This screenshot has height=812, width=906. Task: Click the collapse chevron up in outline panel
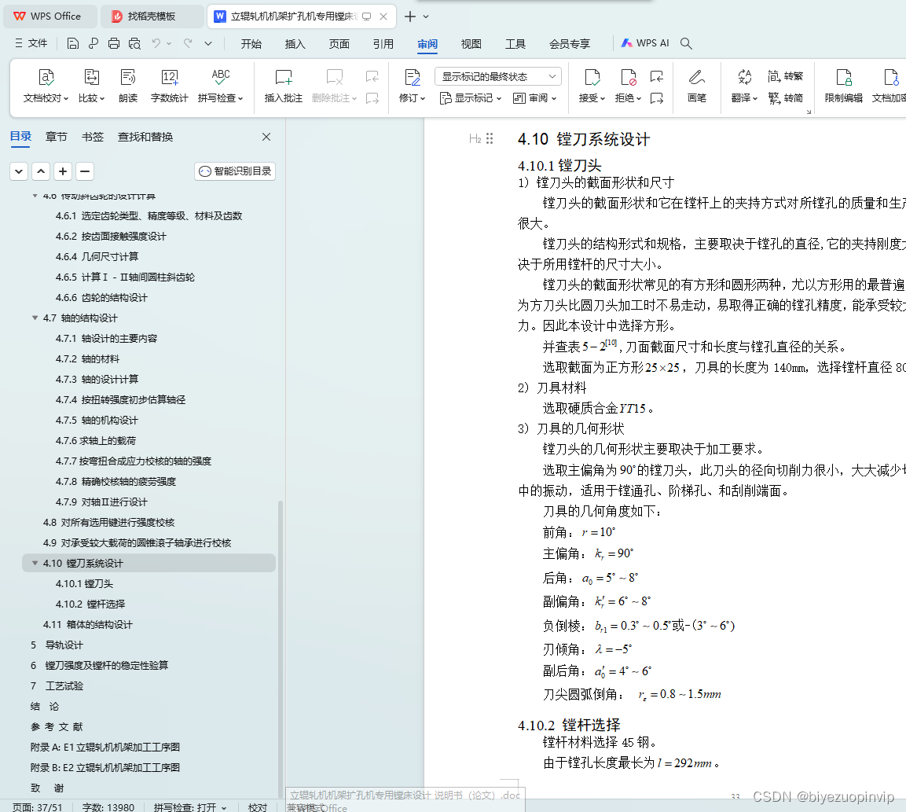pos(41,171)
